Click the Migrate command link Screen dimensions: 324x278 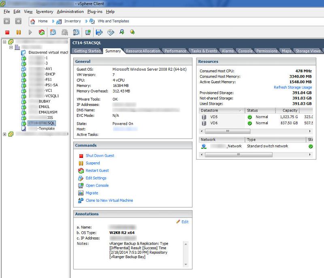92,193
